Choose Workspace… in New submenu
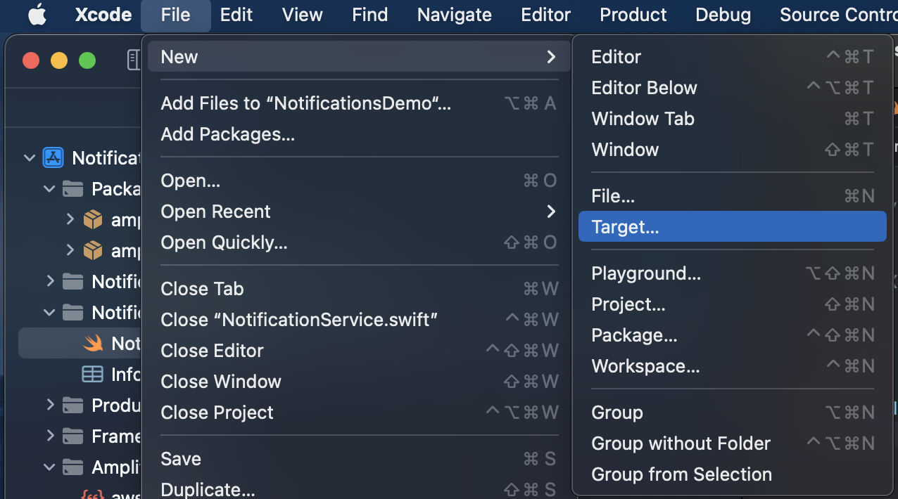The width and height of the screenshot is (898, 499). pyautogui.click(x=733, y=366)
